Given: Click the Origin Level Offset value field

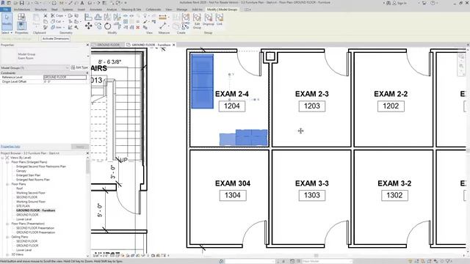Looking at the screenshot, I should pyautogui.click(x=65, y=81).
